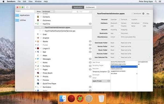Toggle the Location entitlement checkbox
Screen dimensions: 164x104
[130, 19]
